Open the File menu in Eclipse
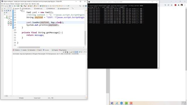This screenshot has height=105, width=187. point(2,4)
